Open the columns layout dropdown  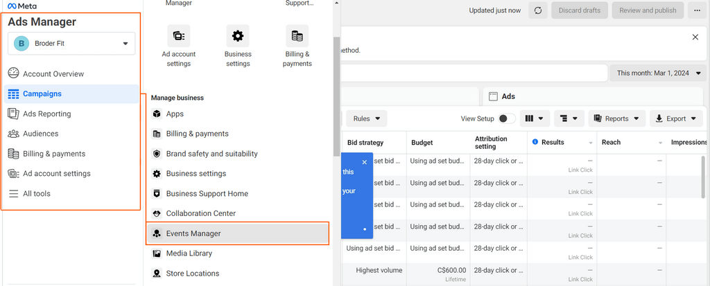click(x=535, y=118)
